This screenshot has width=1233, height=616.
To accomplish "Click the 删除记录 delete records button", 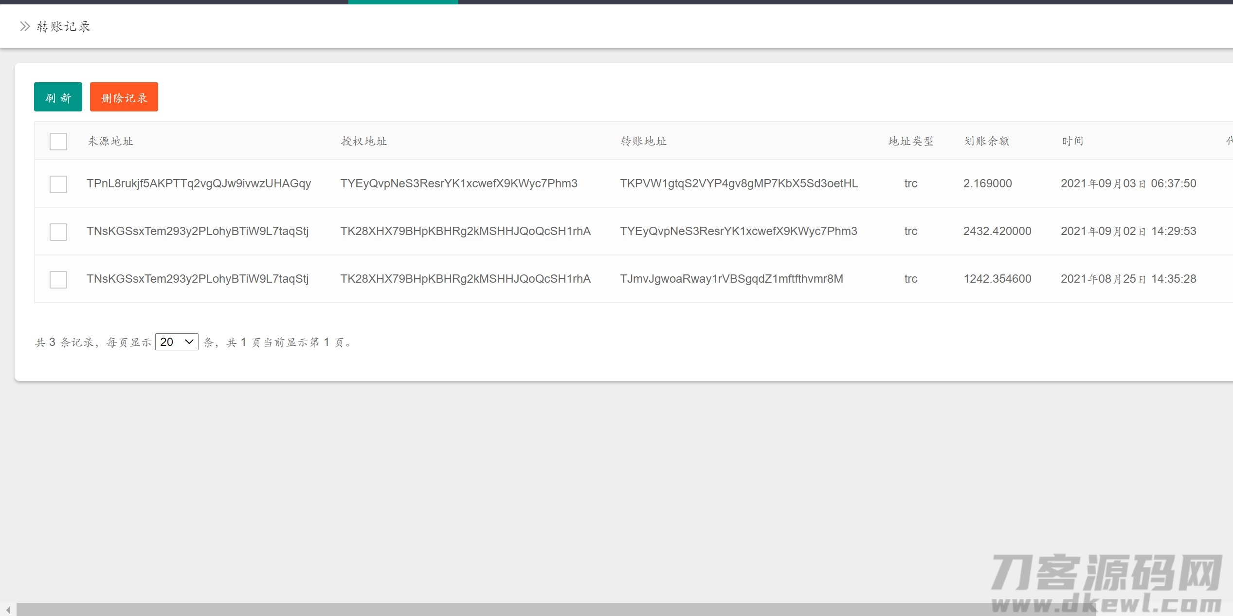I will click(124, 97).
